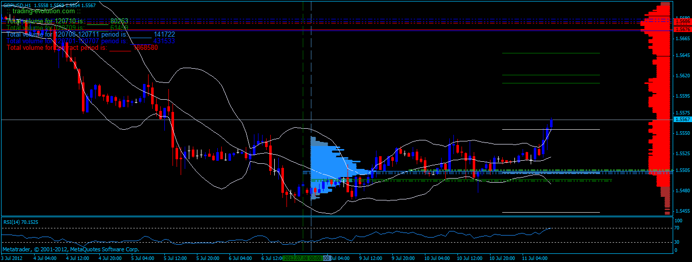Image resolution: width=692 pixels, height=262 pixels.
Task: Click price axis value 1.5575
Action: click(682, 112)
